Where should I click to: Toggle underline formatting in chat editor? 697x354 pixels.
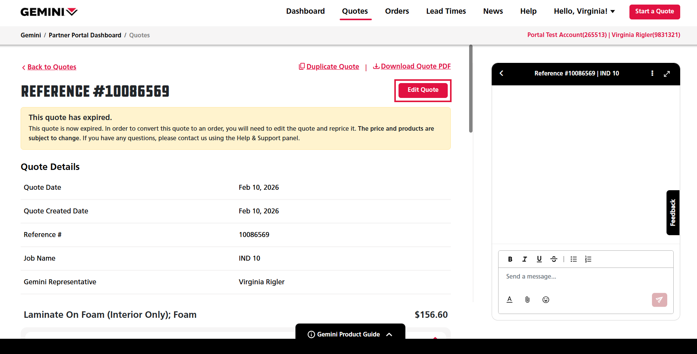click(x=539, y=259)
